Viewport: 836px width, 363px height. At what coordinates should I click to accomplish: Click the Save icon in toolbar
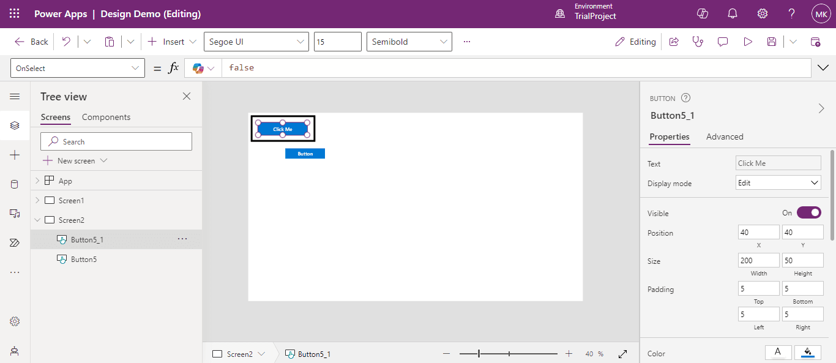[772, 42]
